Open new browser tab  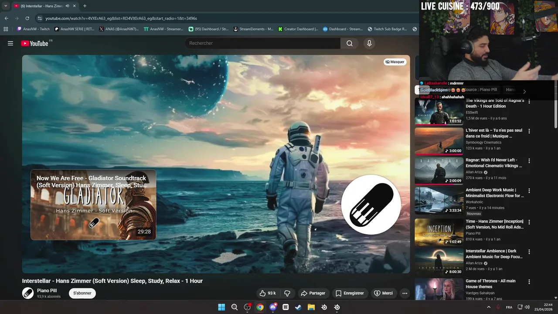85,6
